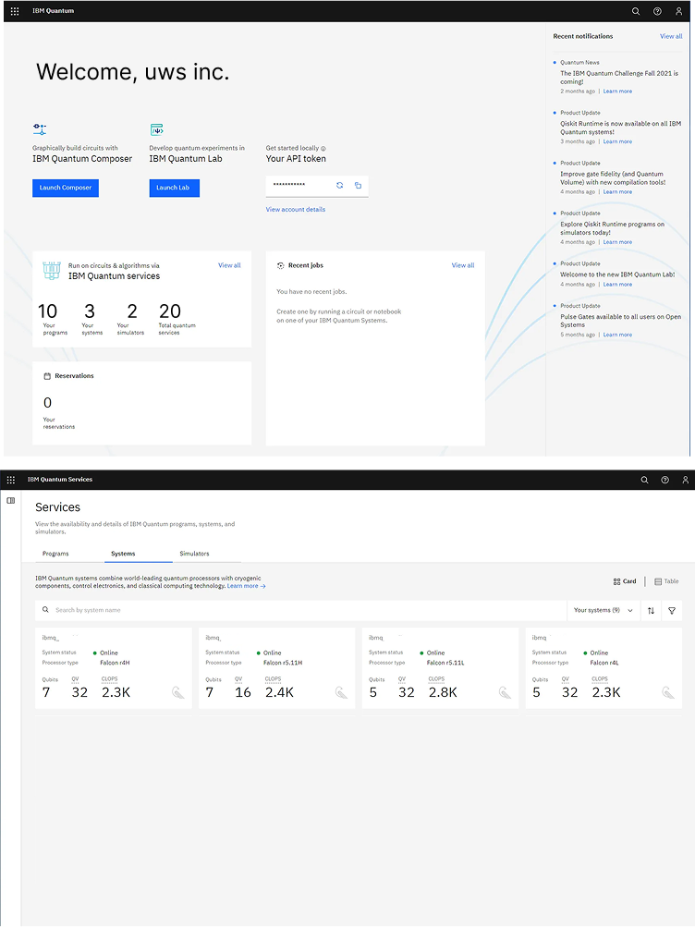This screenshot has height=927, width=695.
Task: Click the IBM Quantum Lab notebook icon
Action: point(156,128)
